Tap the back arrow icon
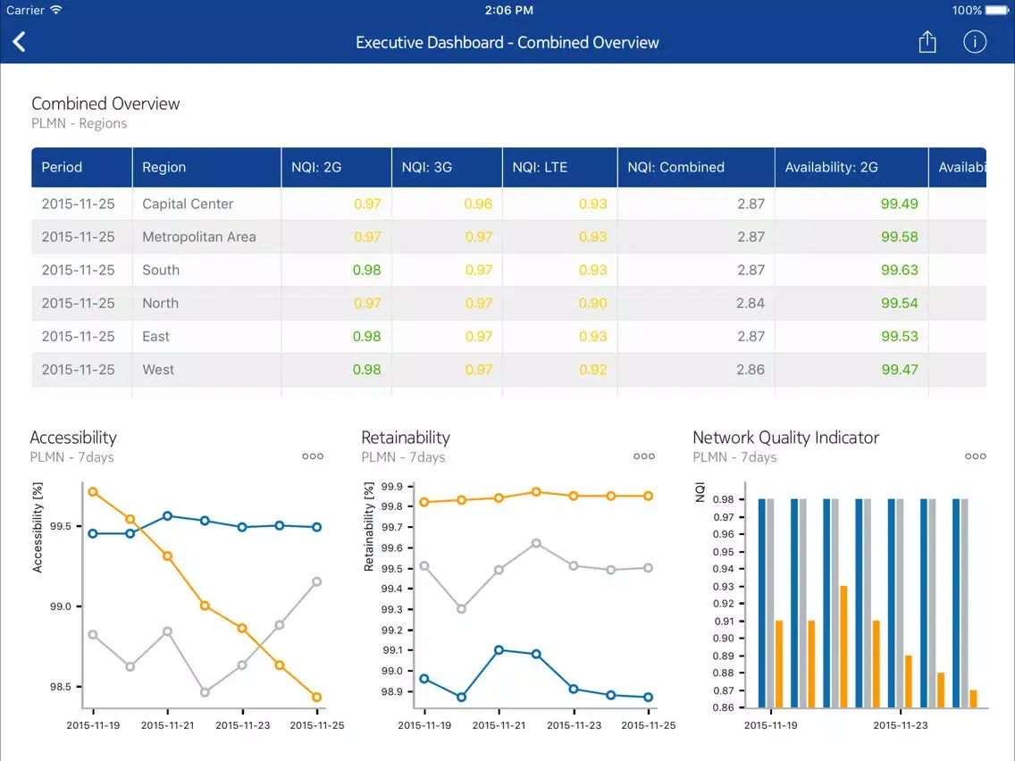The width and height of the screenshot is (1015, 761). (20, 42)
